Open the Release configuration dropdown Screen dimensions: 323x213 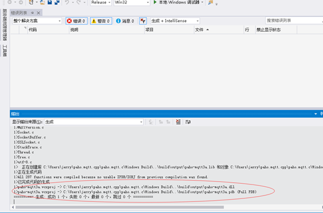(101, 2)
